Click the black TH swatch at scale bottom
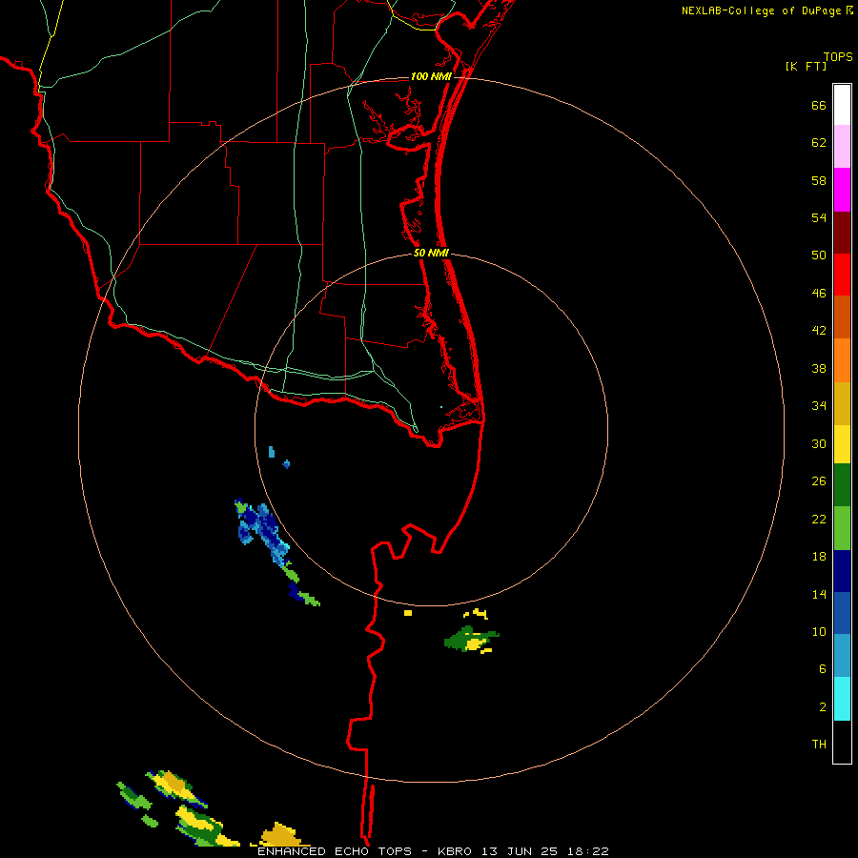Screen dimensions: 858x858 [842, 742]
